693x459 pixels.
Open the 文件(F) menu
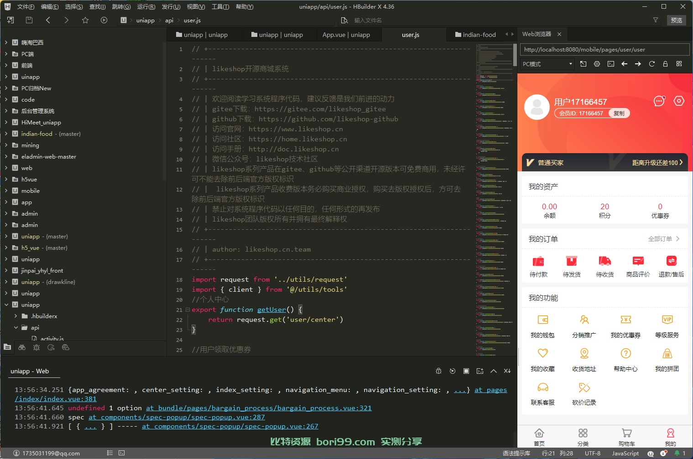tap(26, 7)
